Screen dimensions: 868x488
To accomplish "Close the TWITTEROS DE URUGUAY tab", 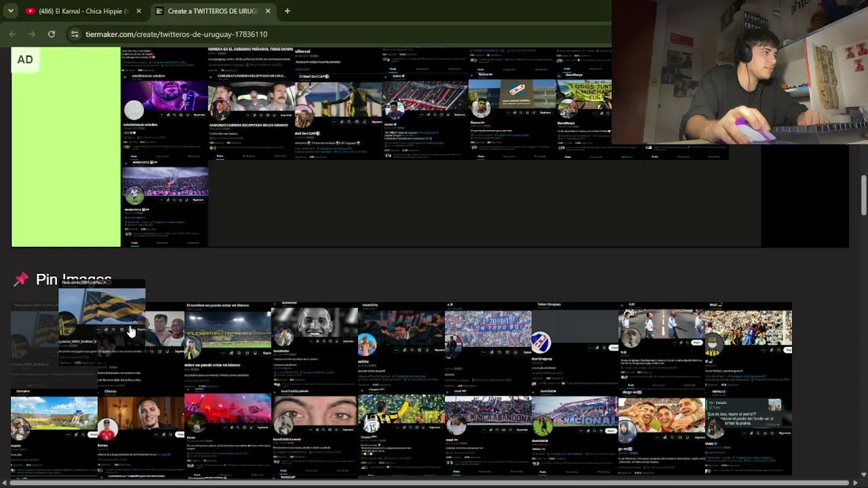I will click(268, 11).
